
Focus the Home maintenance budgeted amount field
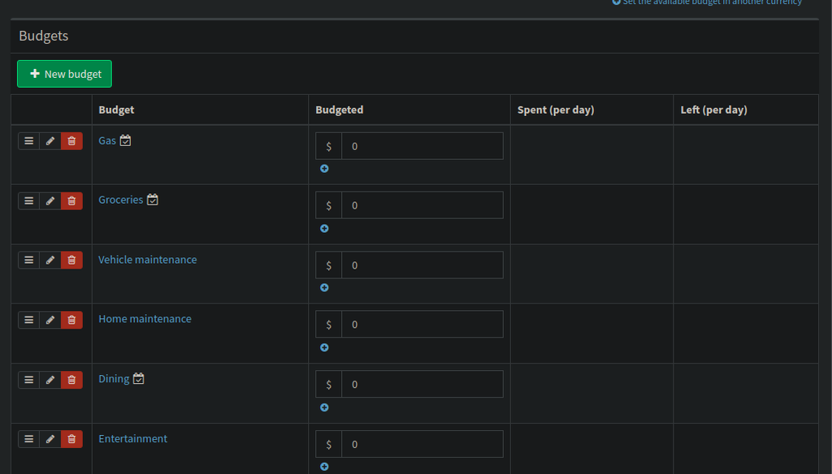coord(422,324)
